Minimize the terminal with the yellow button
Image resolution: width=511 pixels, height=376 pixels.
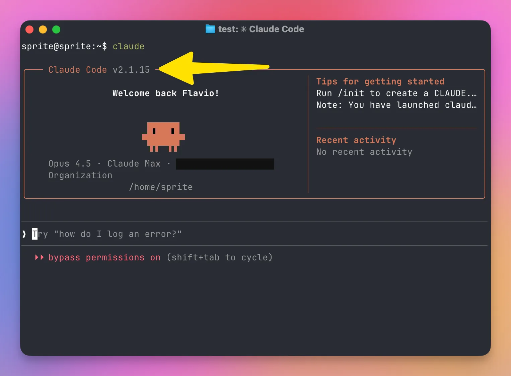[x=43, y=29]
